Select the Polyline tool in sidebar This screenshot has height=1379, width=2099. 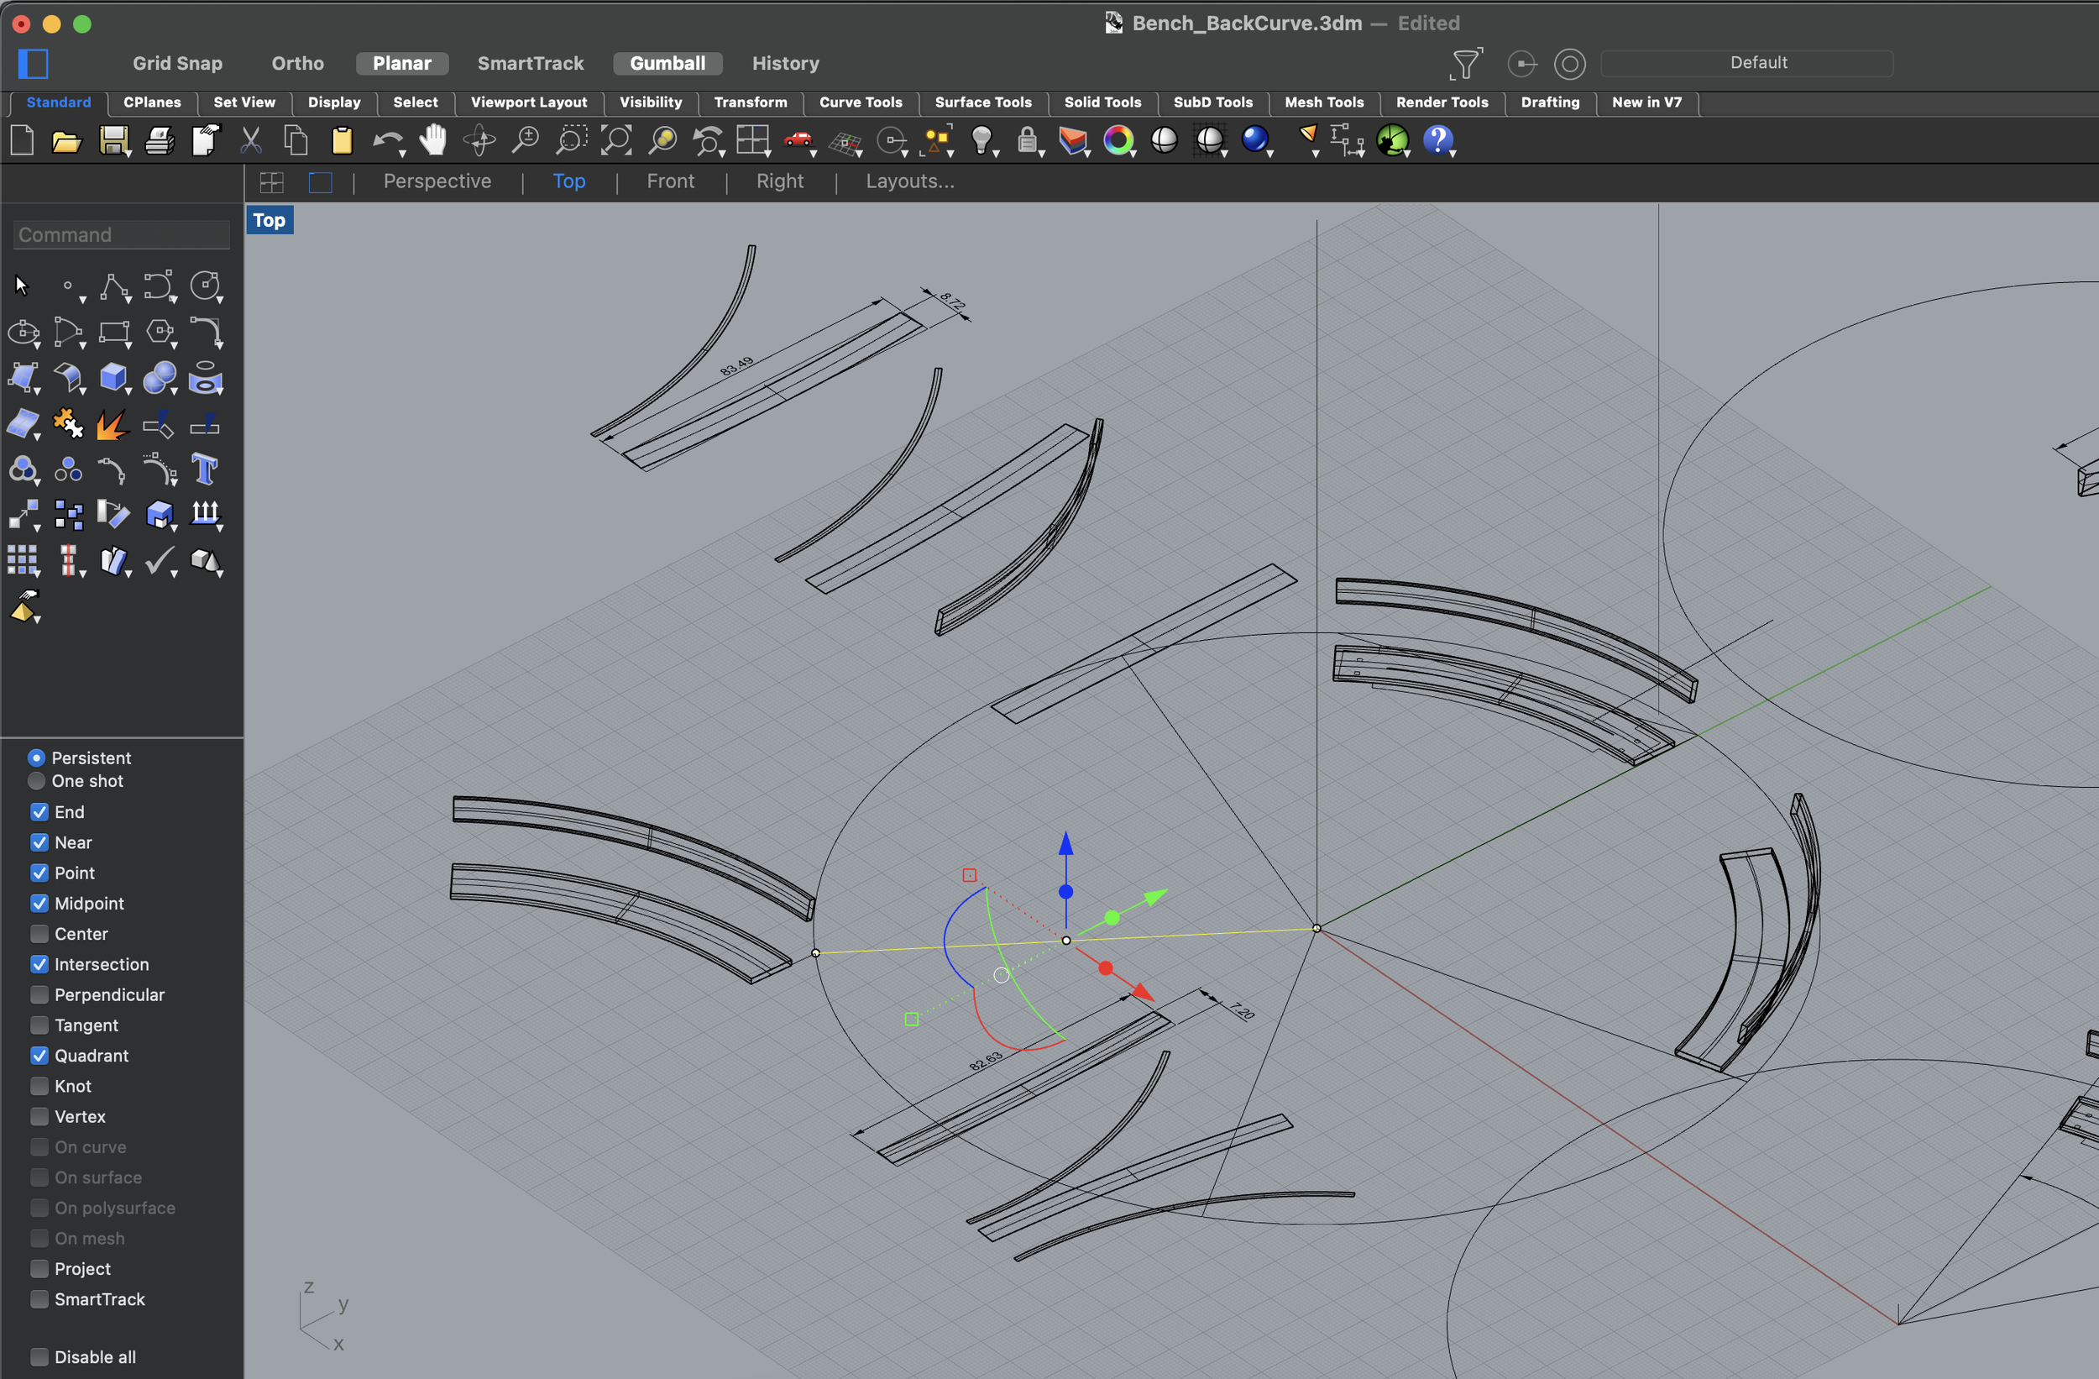(x=114, y=287)
